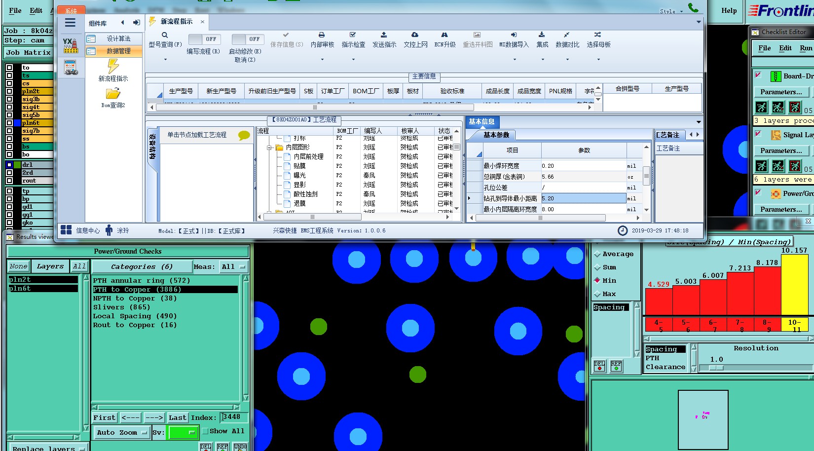Switch to the 基本参数 tab
Screen dimensions: 814x451
click(496, 135)
